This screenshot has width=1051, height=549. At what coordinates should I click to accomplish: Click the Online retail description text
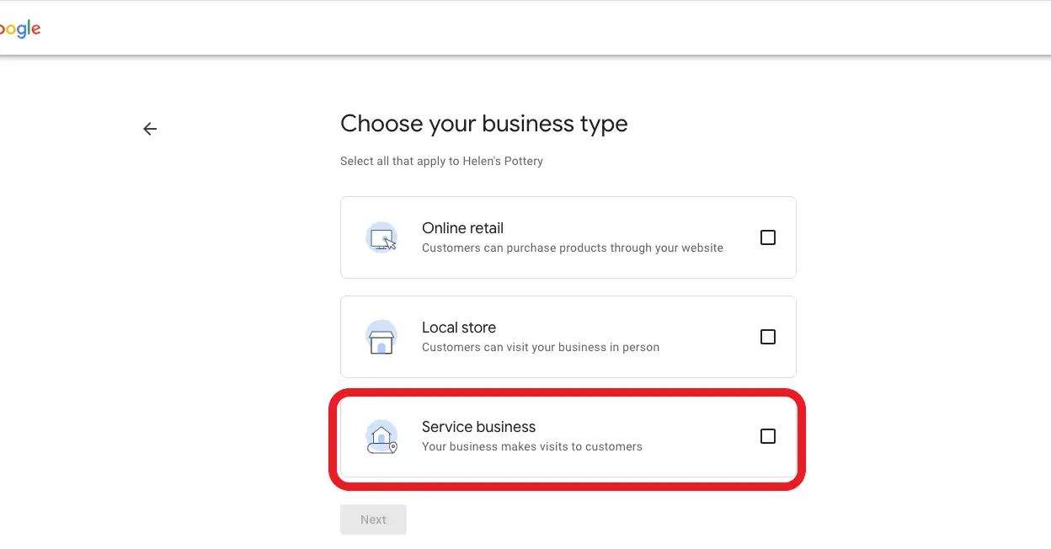573,248
